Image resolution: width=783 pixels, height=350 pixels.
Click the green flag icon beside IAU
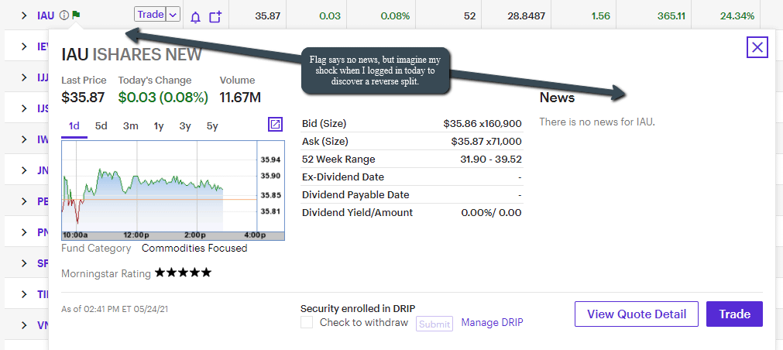(76, 15)
